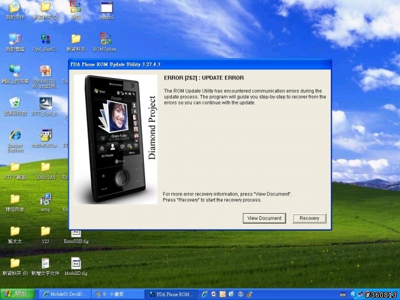Switch to Mobile01 DevilD taskbar window
The width and height of the screenshot is (400, 300).
click(64, 294)
